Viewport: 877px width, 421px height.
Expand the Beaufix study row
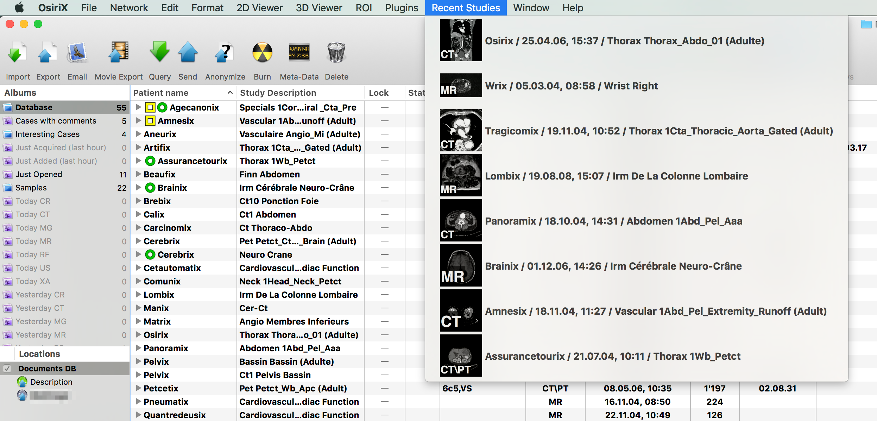pos(138,174)
